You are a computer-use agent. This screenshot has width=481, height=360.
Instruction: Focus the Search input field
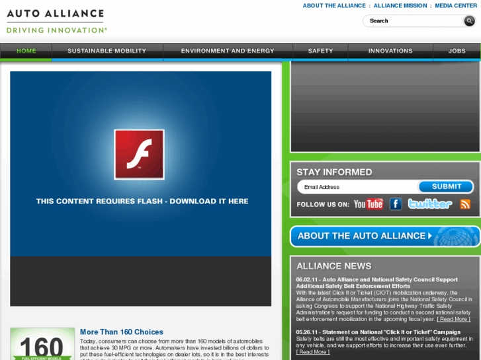[x=414, y=21]
